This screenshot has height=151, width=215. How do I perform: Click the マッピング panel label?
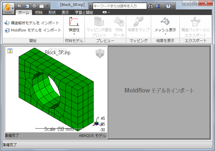point(139,41)
